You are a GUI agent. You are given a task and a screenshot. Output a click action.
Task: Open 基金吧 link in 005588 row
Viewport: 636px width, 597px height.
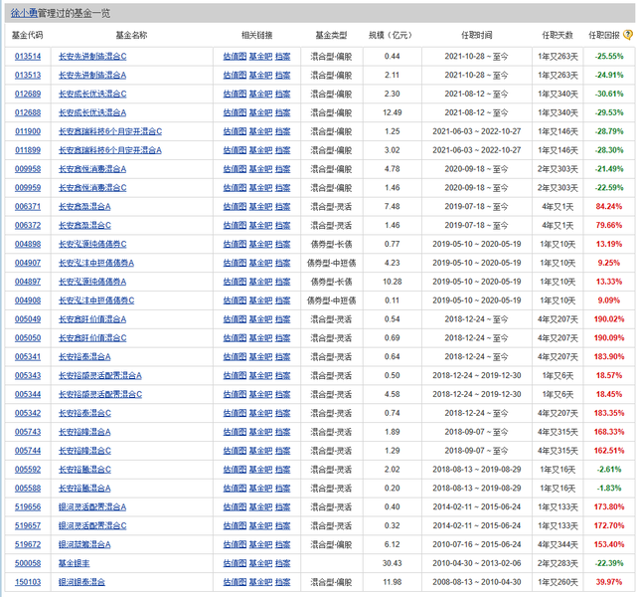click(x=260, y=489)
